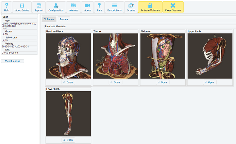The image size is (236, 144).
Task: Select the Abdomen anatomy thumbnail
Action: 163,56
